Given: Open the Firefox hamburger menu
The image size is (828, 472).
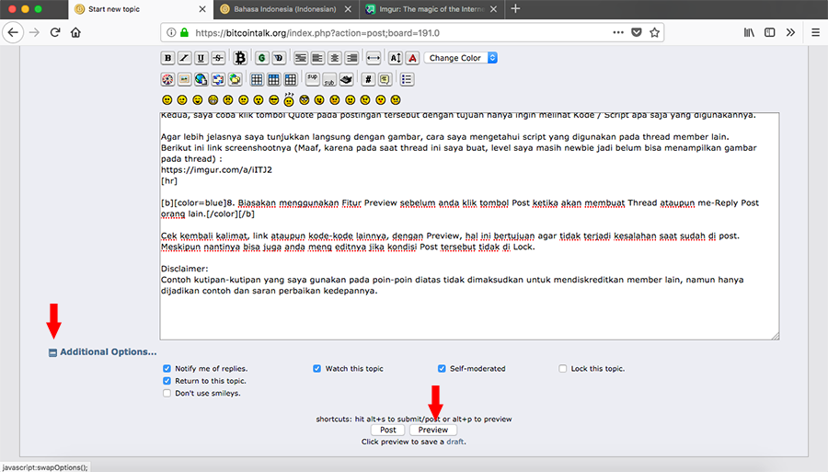Looking at the screenshot, I should click(x=815, y=33).
